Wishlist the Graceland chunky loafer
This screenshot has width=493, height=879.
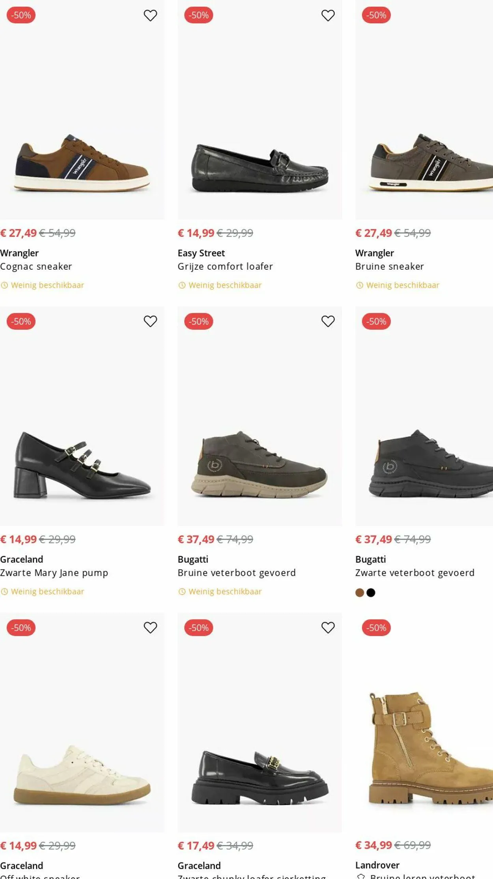[x=328, y=627]
